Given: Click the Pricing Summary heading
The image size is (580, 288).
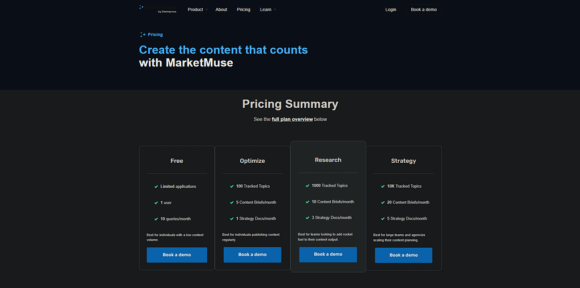Looking at the screenshot, I should (290, 104).
